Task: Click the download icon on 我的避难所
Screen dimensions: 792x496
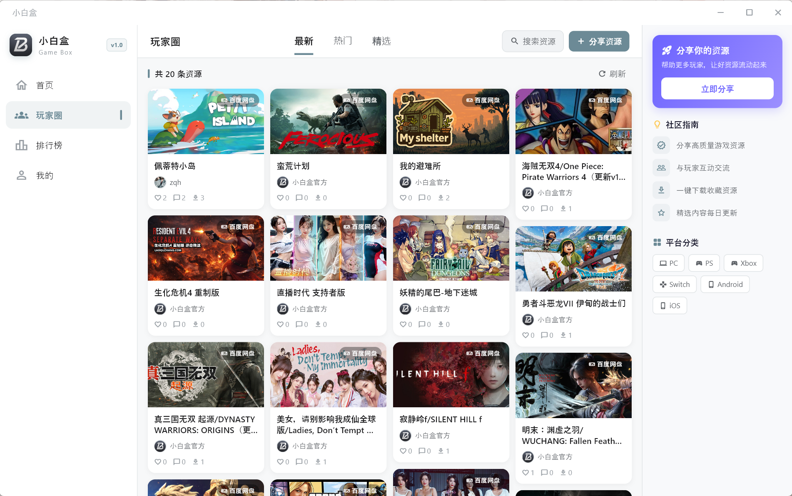Action: [441, 197]
